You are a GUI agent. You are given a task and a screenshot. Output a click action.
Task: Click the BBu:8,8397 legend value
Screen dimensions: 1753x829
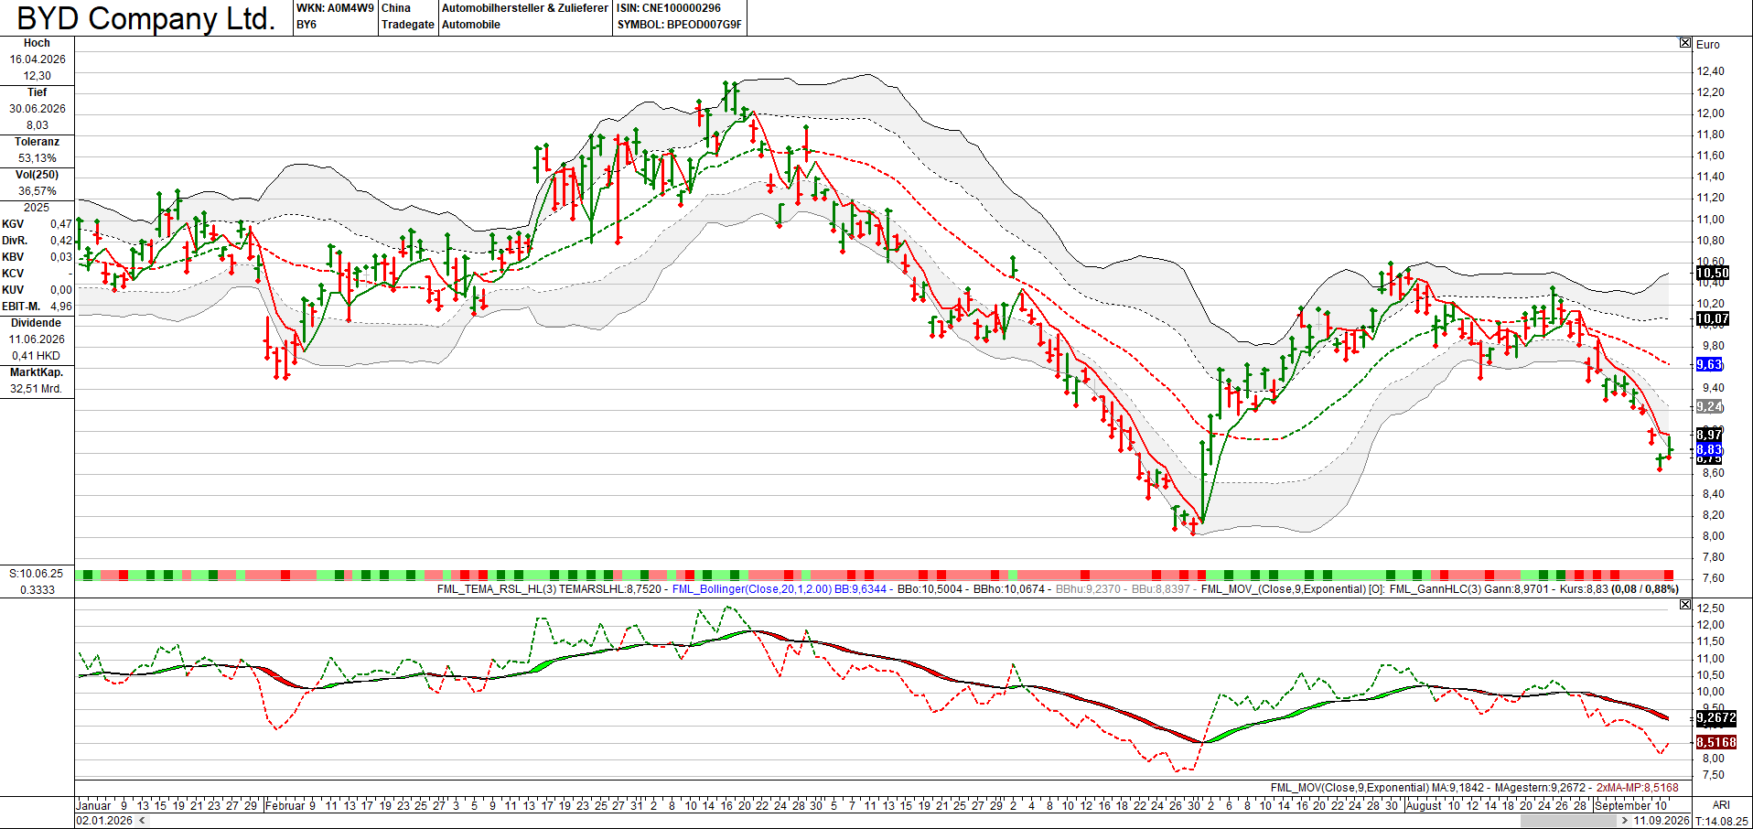[x=1160, y=589]
